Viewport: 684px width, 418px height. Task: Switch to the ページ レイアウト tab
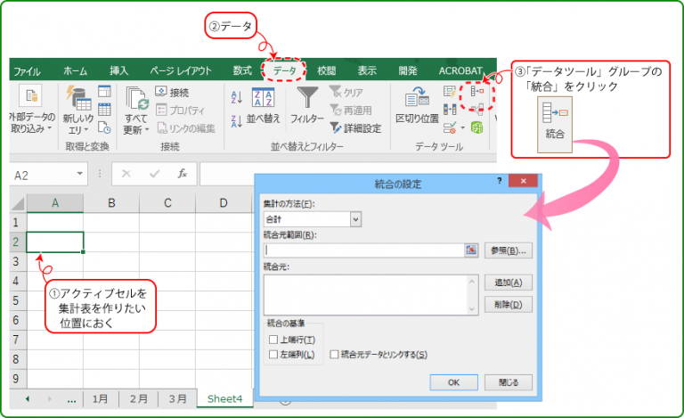click(x=181, y=70)
